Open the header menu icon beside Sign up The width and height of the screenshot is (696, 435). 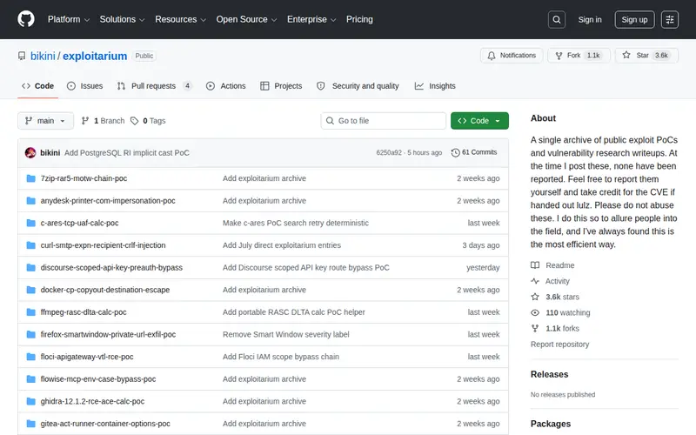click(669, 19)
